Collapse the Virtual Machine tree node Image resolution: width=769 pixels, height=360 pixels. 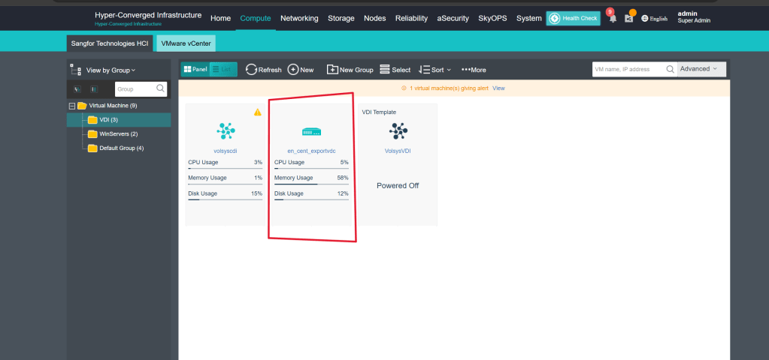72,106
